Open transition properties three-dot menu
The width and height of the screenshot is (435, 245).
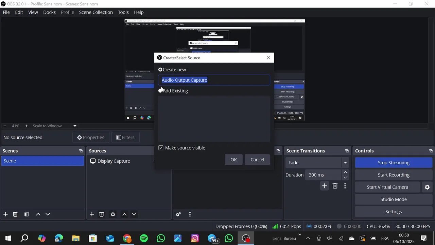(x=345, y=186)
